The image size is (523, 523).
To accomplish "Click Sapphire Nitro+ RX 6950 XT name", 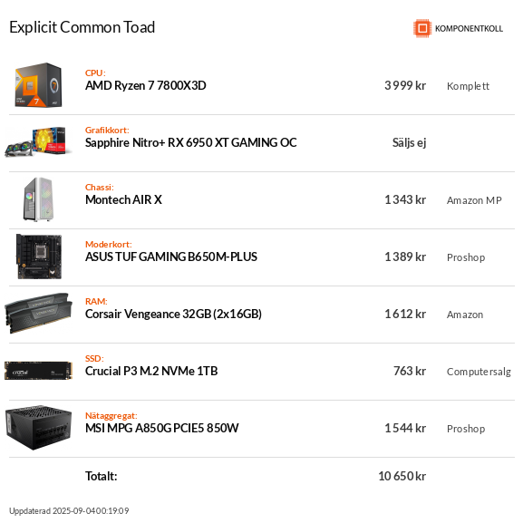I will [x=190, y=142].
